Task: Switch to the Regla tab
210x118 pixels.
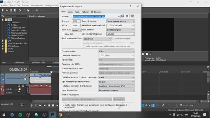Action: pyautogui.click(x=77, y=12)
